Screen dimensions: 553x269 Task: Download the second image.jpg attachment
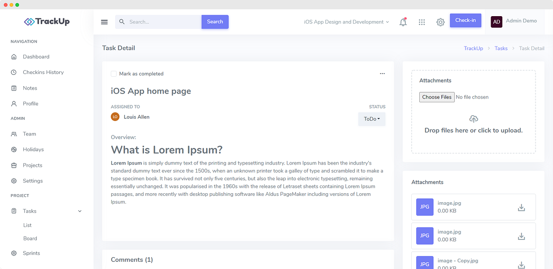tap(521, 236)
